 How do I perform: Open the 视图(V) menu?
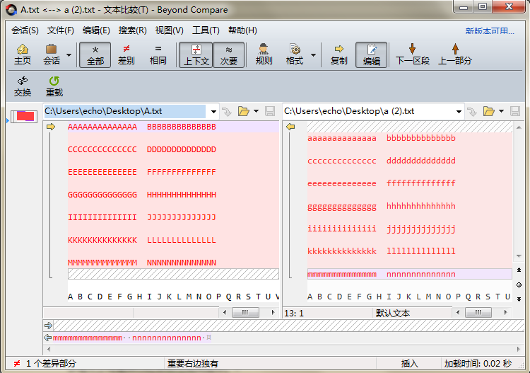pyautogui.click(x=169, y=30)
